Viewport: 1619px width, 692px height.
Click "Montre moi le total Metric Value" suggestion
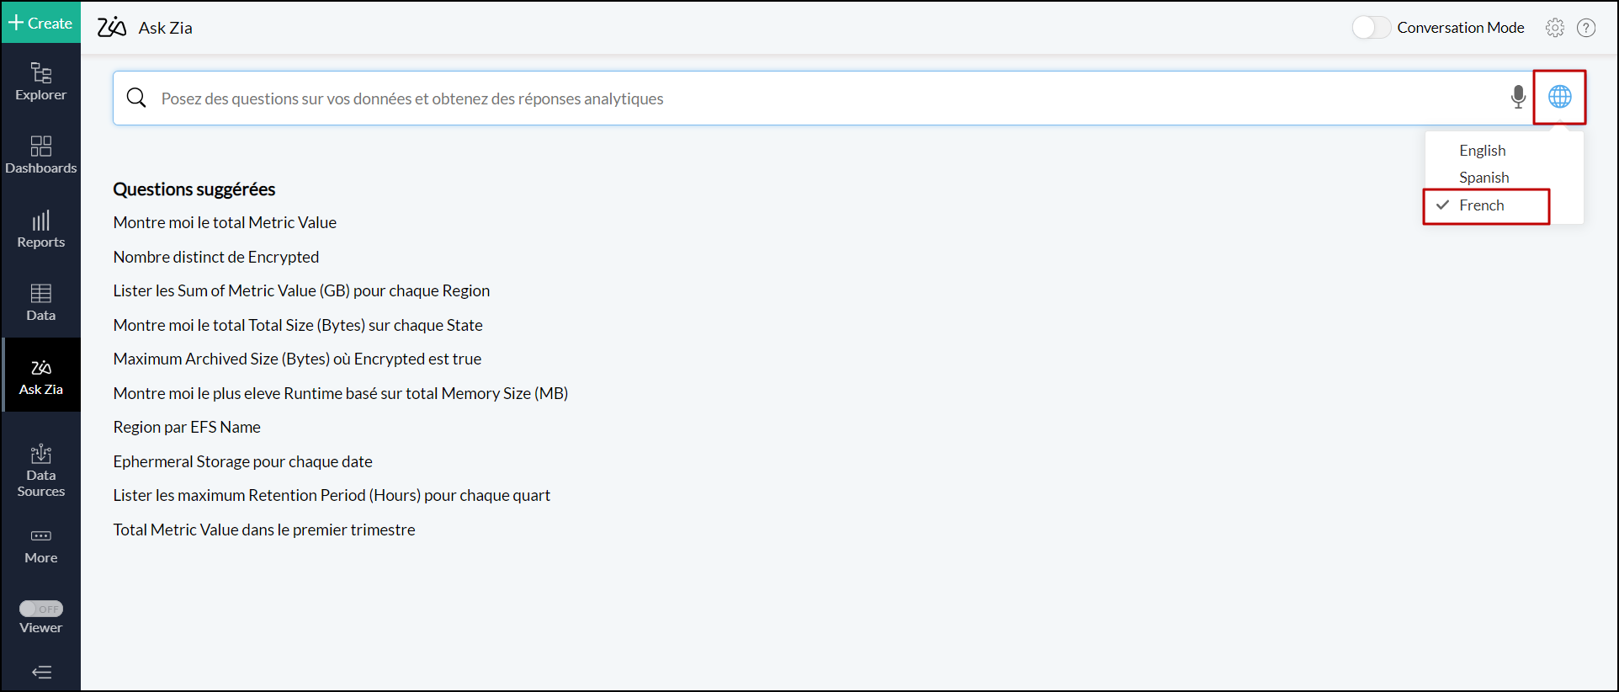(x=225, y=222)
